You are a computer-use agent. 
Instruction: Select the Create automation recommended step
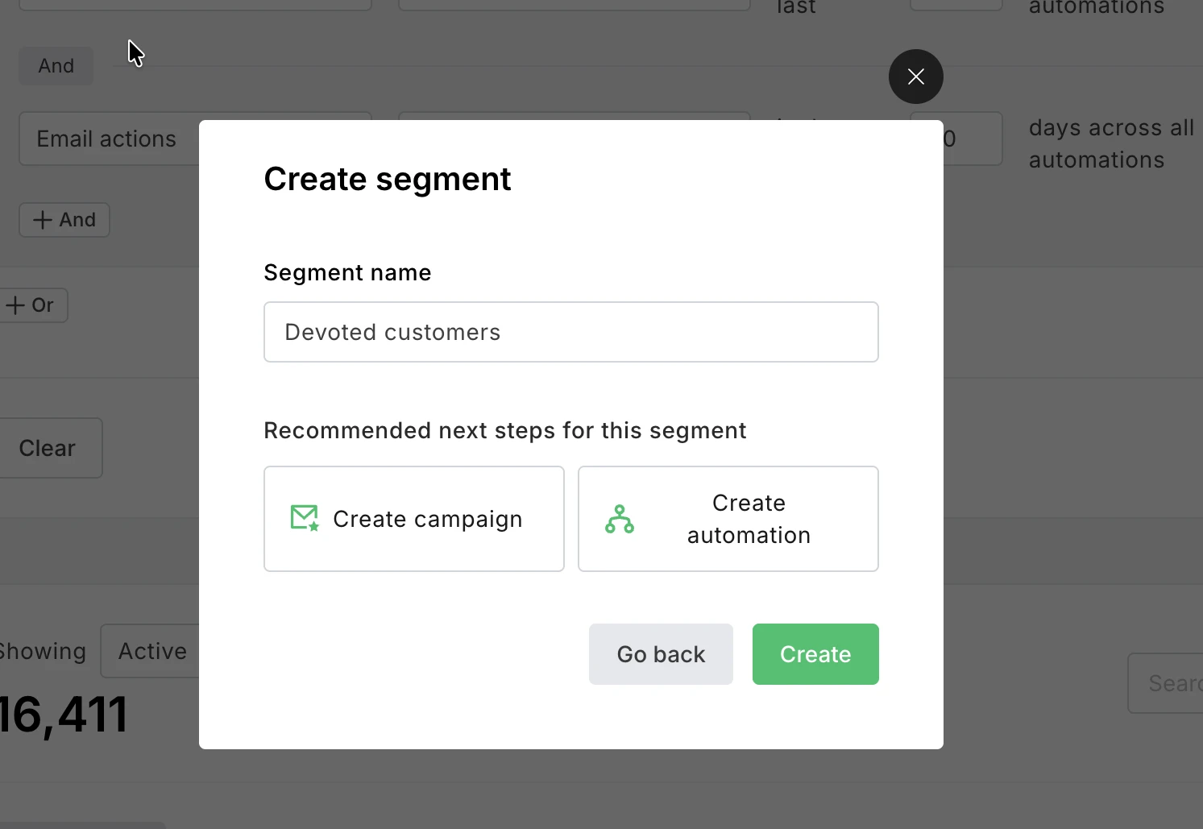pyautogui.click(x=728, y=519)
